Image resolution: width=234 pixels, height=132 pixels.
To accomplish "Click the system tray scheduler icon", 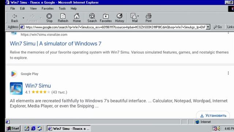I will point(215,128).
